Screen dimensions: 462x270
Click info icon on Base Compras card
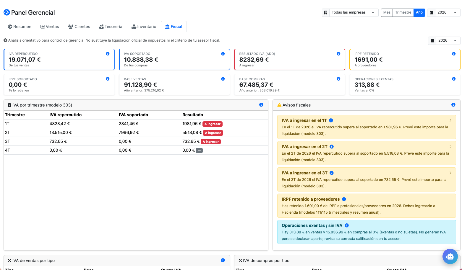(x=338, y=79)
